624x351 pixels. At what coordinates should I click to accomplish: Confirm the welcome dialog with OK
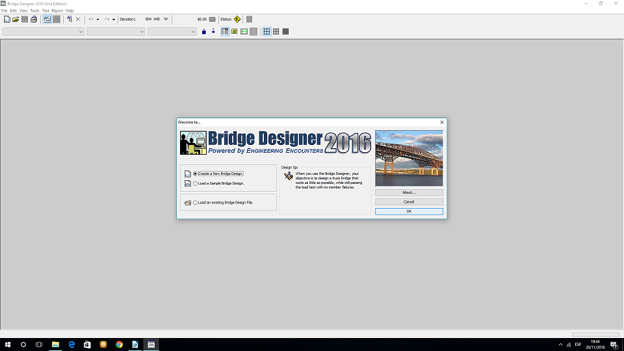point(409,211)
